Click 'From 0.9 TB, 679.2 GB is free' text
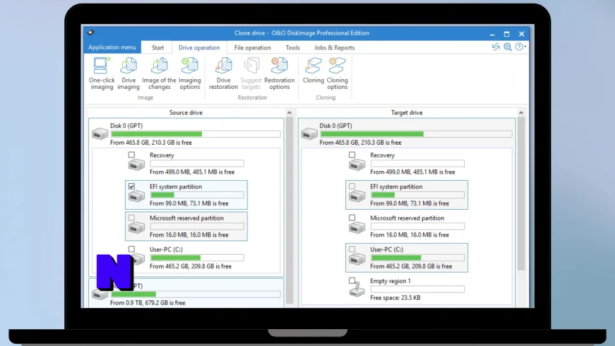Screen dimensions: 615x346 (148, 303)
